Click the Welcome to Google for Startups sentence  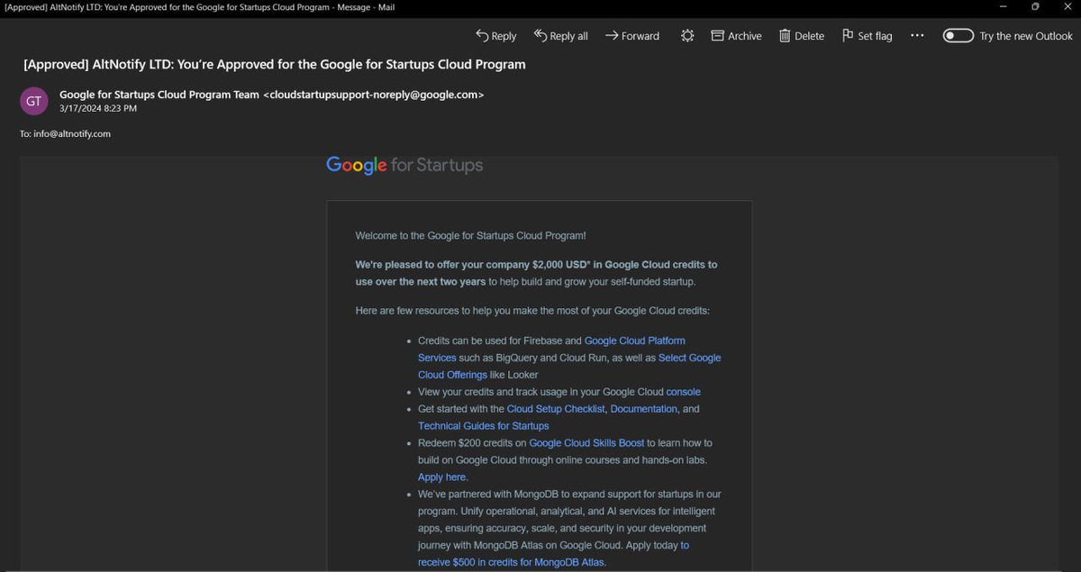pyautogui.click(x=470, y=235)
